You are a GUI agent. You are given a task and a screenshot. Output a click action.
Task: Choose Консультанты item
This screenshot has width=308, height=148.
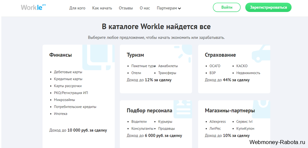click(x=142, y=129)
